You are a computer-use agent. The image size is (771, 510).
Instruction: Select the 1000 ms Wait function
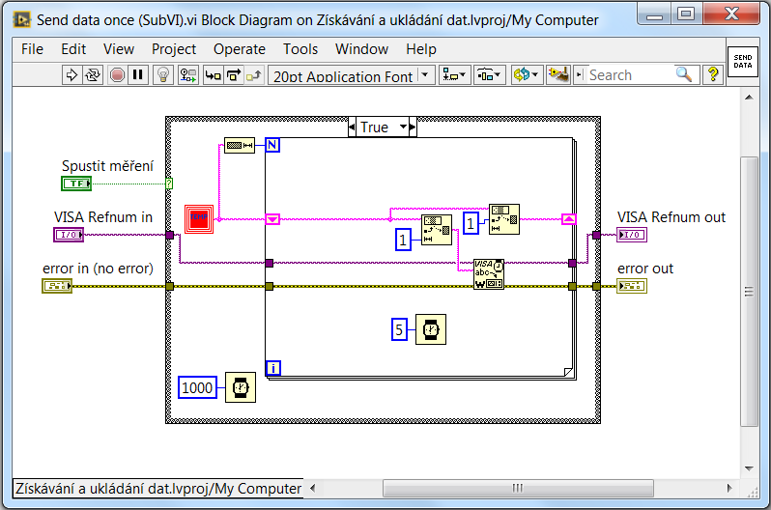pyautogui.click(x=241, y=387)
